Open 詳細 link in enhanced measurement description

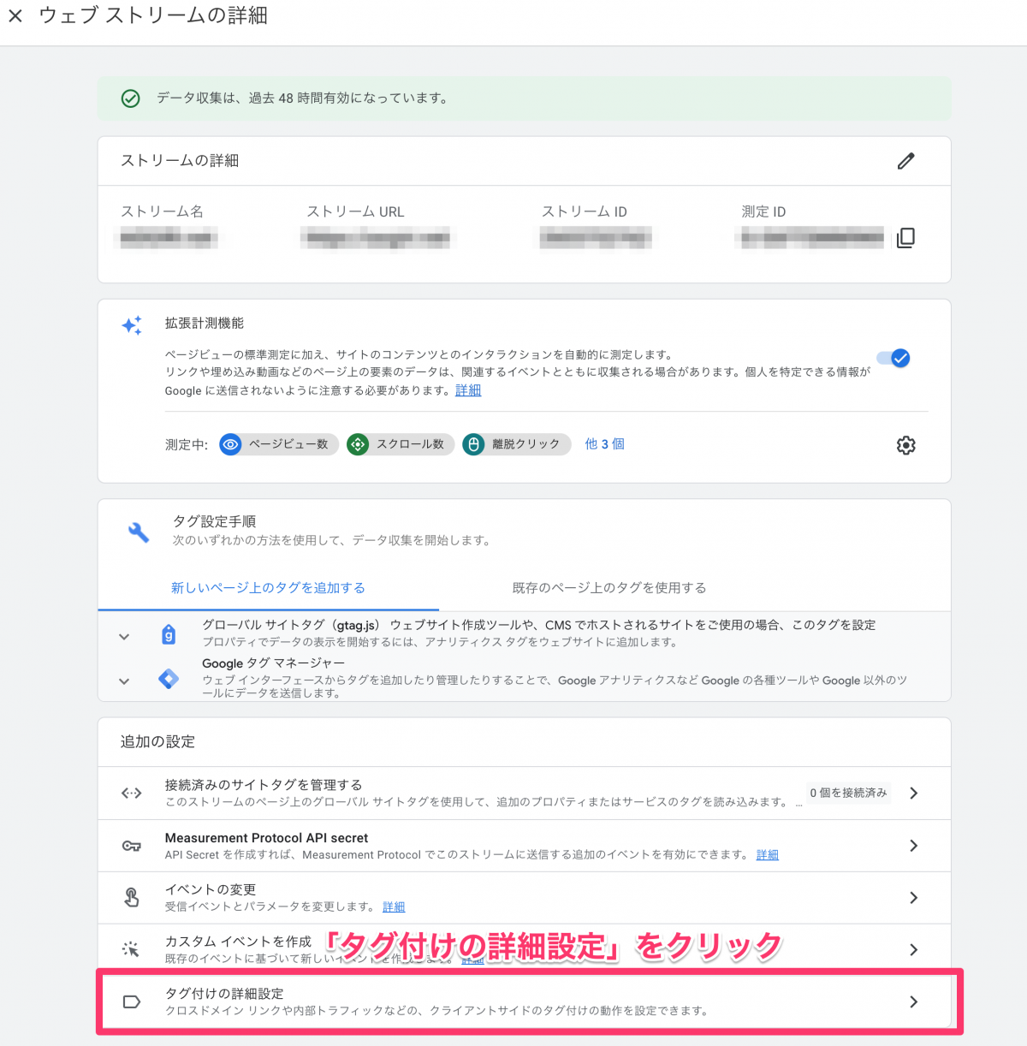coord(468,390)
